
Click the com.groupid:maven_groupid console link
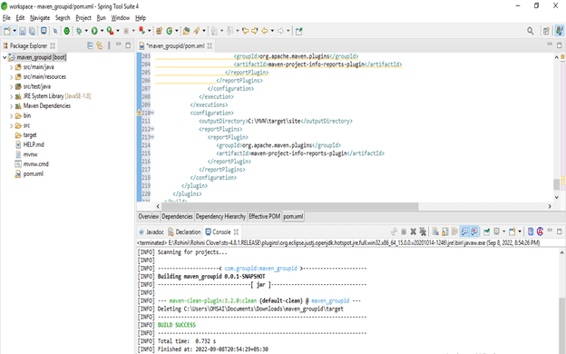(x=260, y=269)
